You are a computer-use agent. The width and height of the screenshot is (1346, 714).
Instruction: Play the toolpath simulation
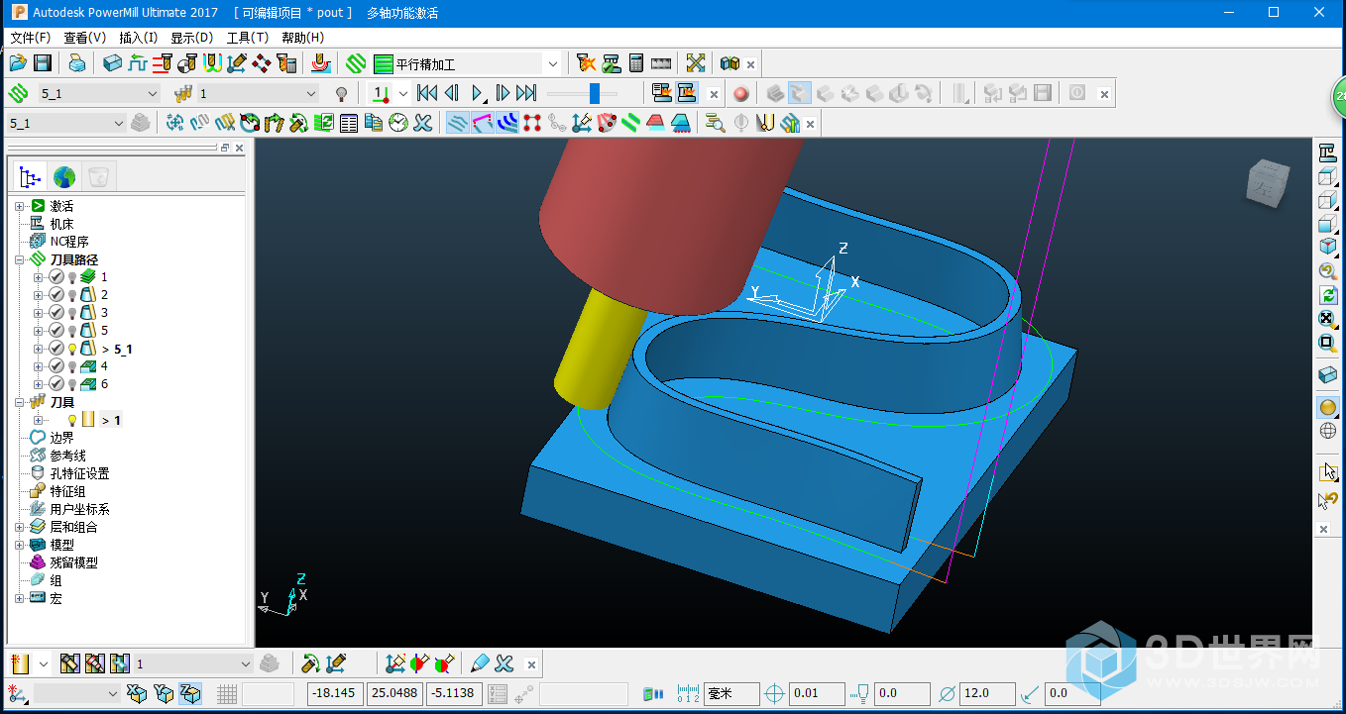478,93
